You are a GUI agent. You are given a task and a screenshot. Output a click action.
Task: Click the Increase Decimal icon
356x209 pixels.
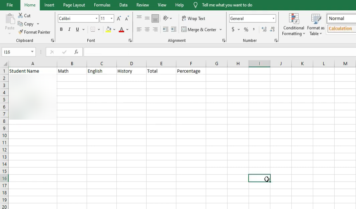[x=264, y=29]
